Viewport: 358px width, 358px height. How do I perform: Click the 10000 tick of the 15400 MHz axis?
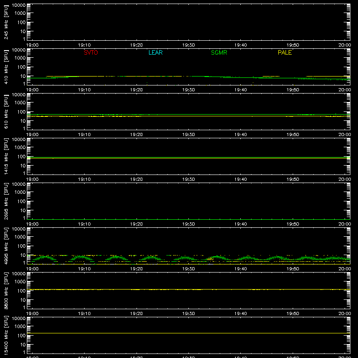click(19, 319)
